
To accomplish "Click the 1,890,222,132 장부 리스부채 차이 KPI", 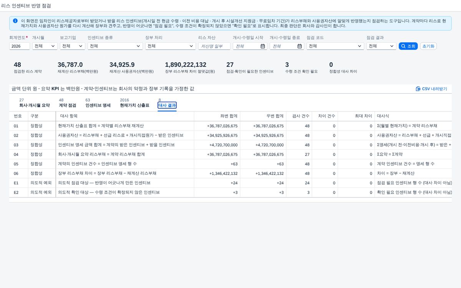I will pyautogui.click(x=190, y=68).
